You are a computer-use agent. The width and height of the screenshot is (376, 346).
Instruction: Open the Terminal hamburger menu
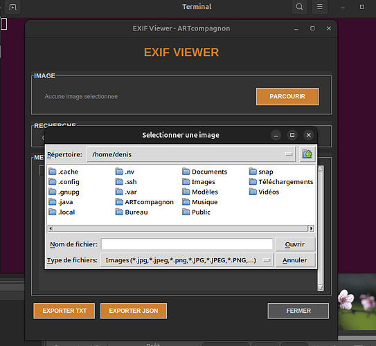pyautogui.click(x=319, y=7)
